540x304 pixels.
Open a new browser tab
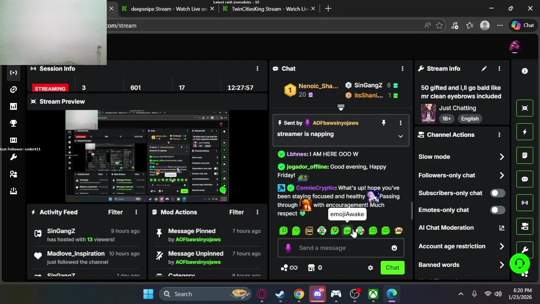click(x=328, y=9)
